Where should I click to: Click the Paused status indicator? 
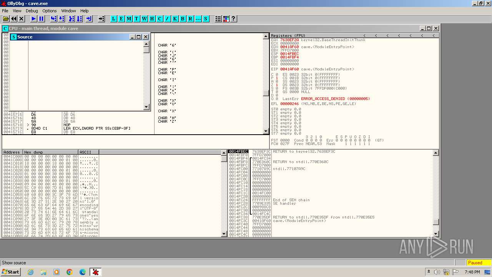479,263
